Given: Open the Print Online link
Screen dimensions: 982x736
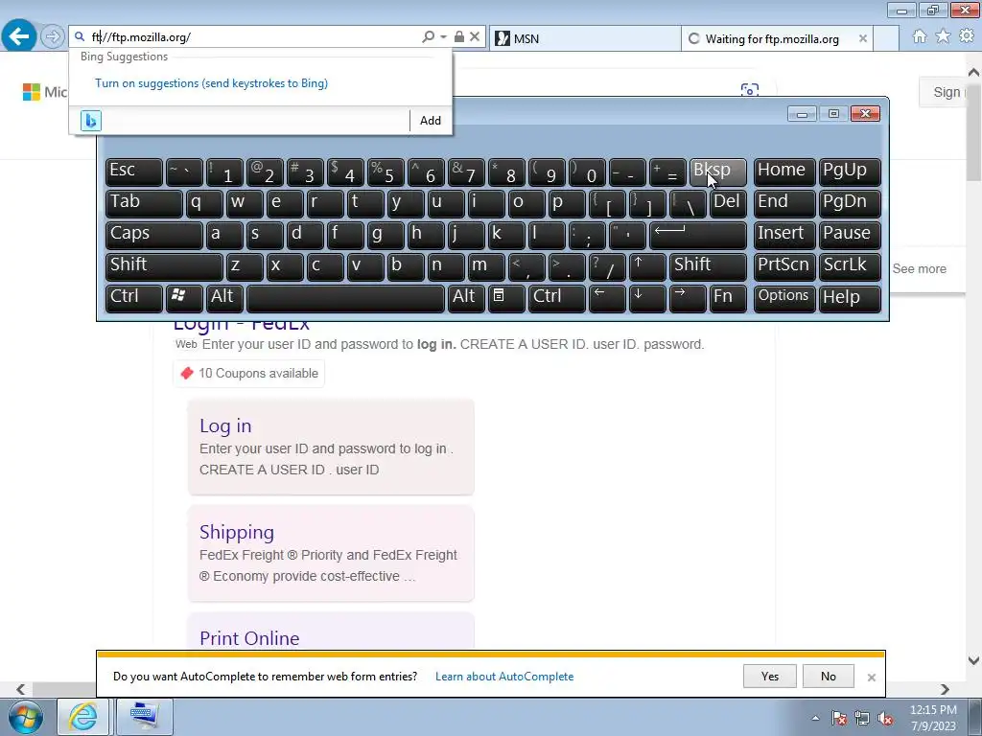Looking at the screenshot, I should click(249, 638).
